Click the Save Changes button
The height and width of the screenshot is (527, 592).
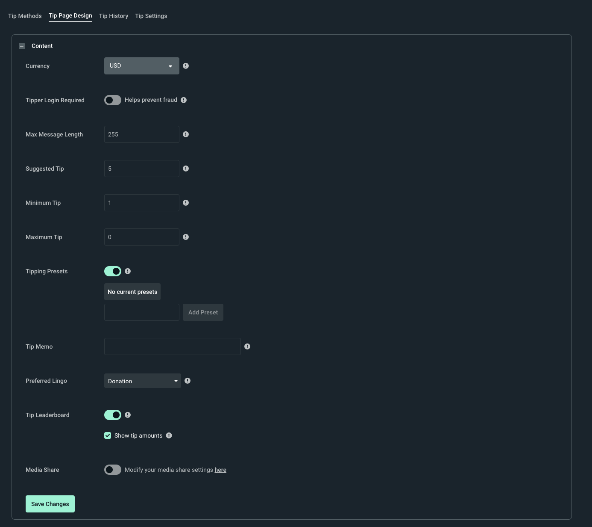click(x=50, y=503)
